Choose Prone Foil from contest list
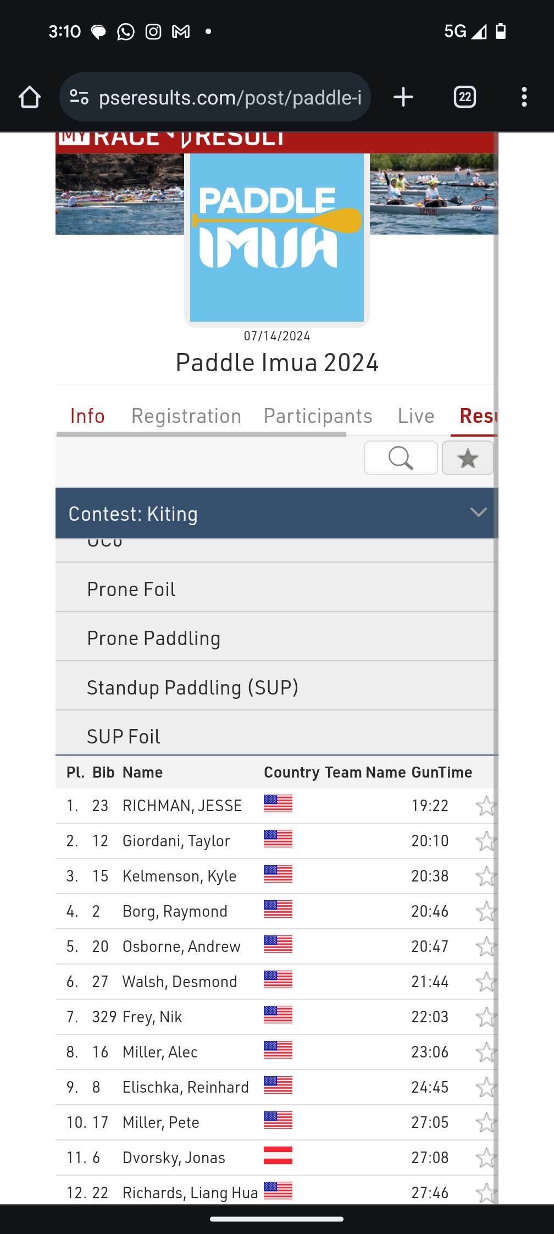This screenshot has width=554, height=1234. (131, 589)
